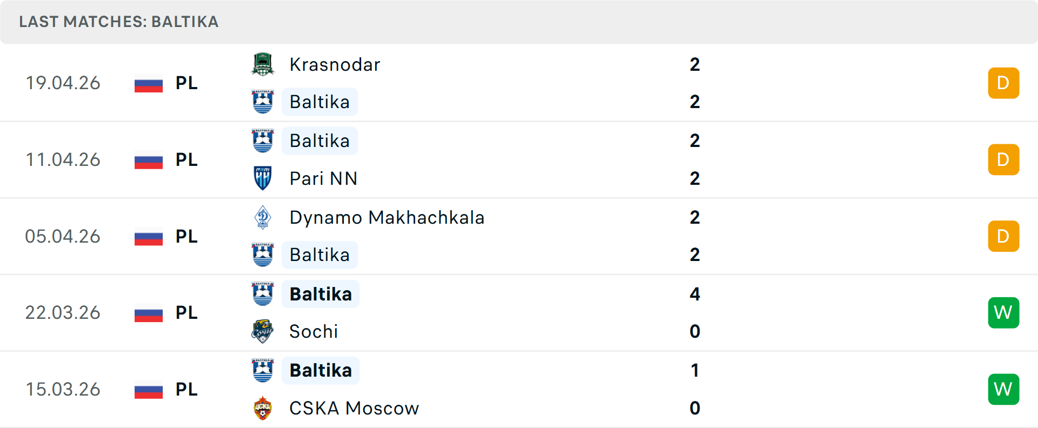Viewport: 1038px width, 428px height.
Task: Click the draw badge for Pari NN match
Action: pyautogui.click(x=1003, y=160)
